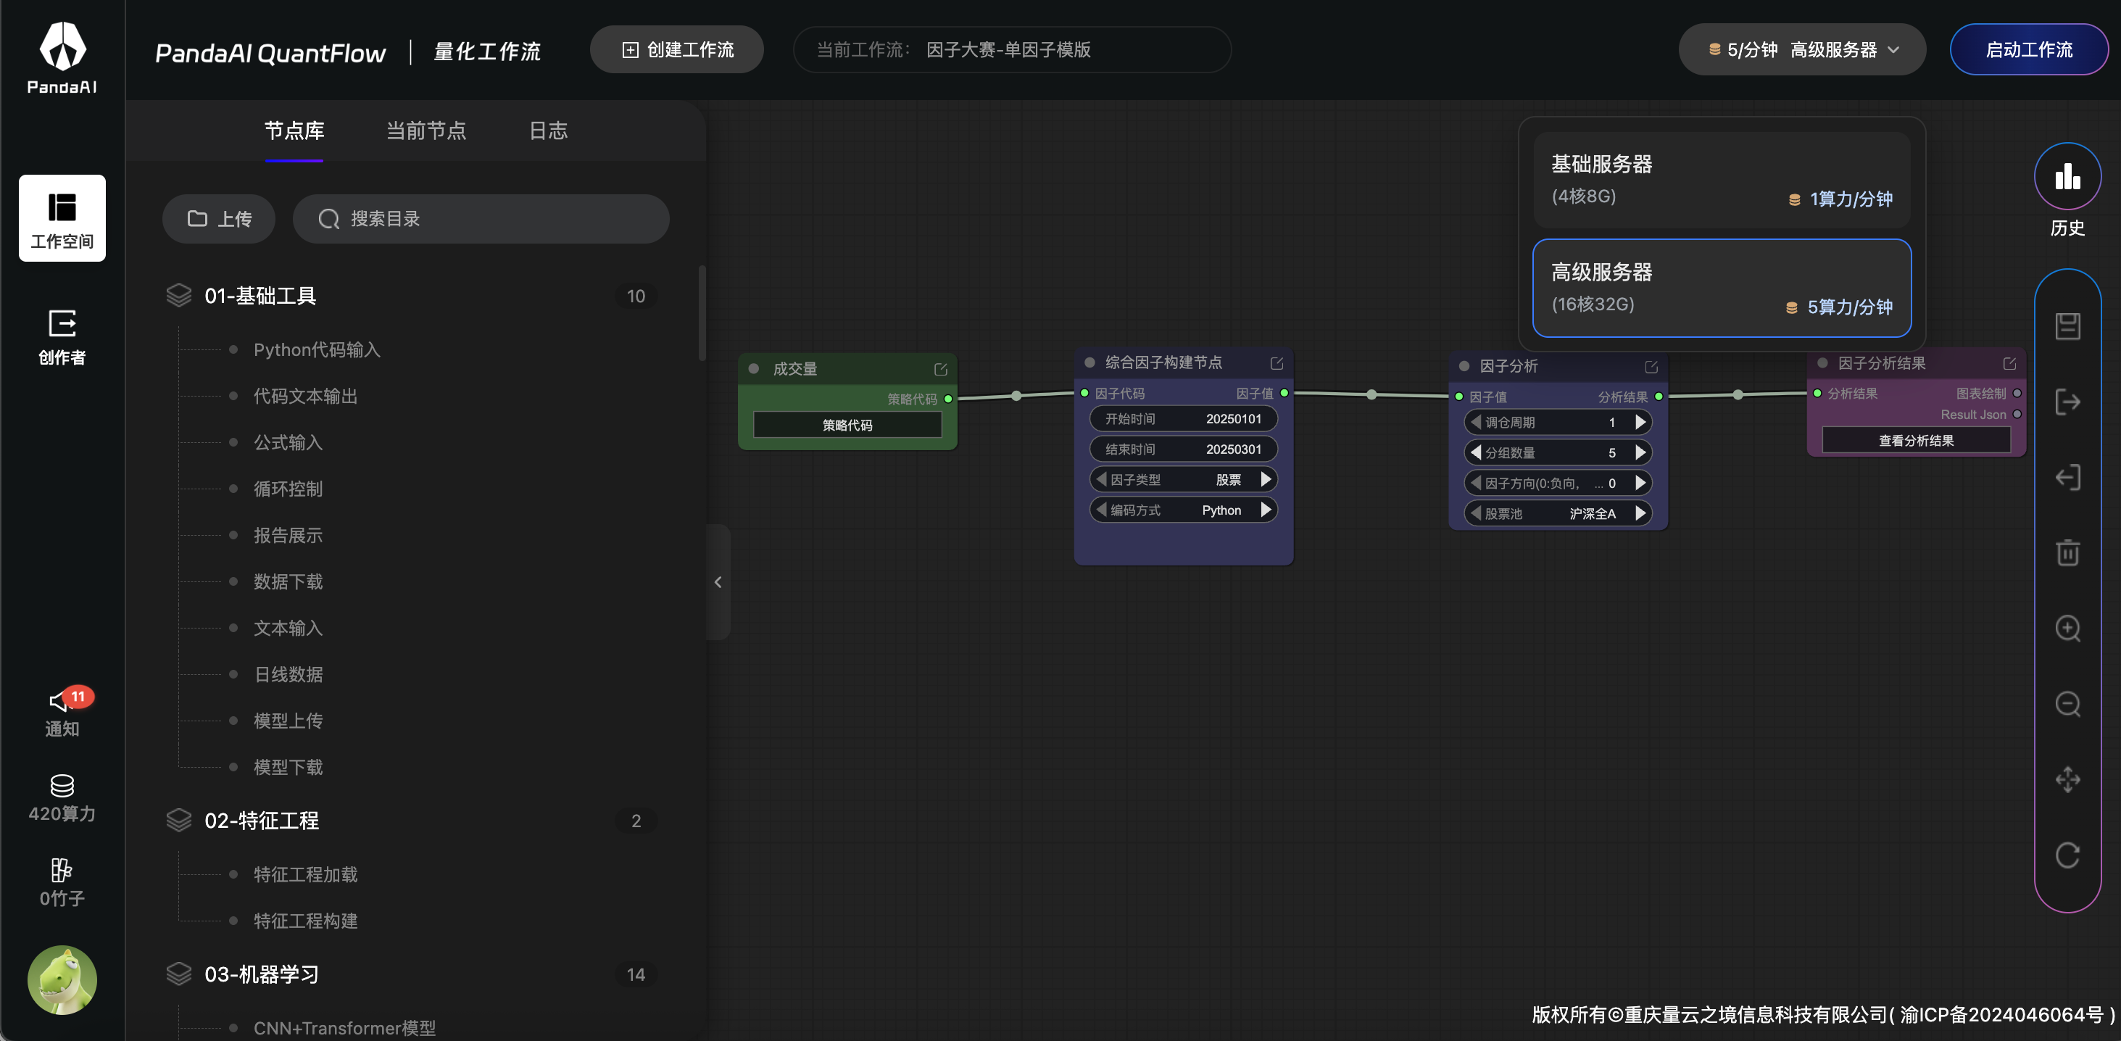Click the 开始时间 20250101 field
Viewport: 2121px width, 1041px height.
1183,418
